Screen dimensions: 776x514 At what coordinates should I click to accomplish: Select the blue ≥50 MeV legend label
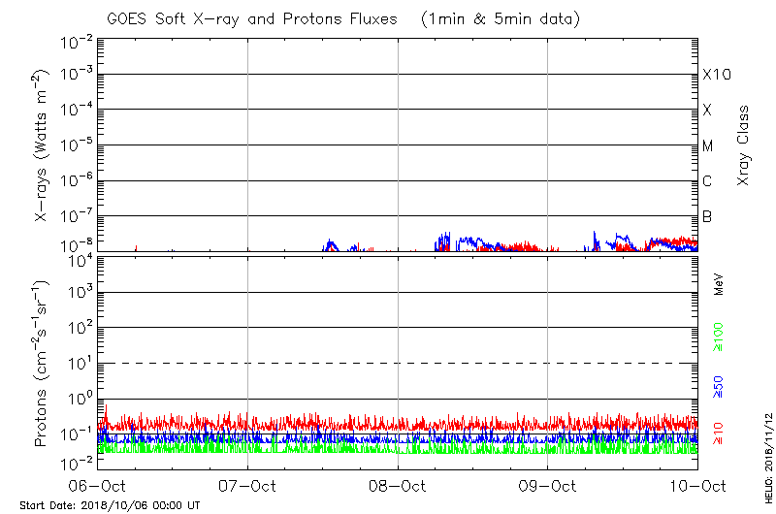pyautogui.click(x=719, y=385)
